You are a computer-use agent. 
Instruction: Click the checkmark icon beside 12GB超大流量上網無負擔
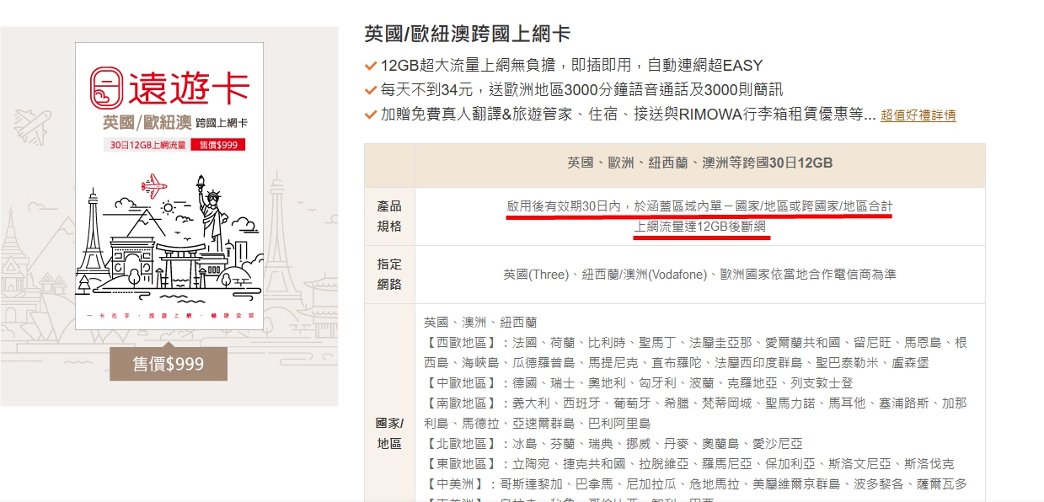[370, 65]
